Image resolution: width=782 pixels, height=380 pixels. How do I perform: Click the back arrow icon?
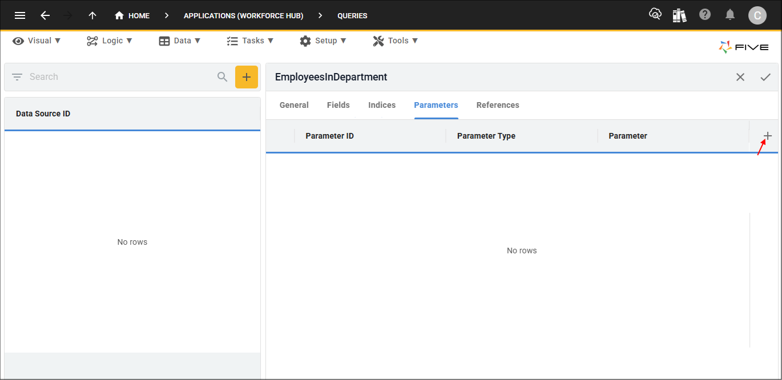click(x=45, y=15)
